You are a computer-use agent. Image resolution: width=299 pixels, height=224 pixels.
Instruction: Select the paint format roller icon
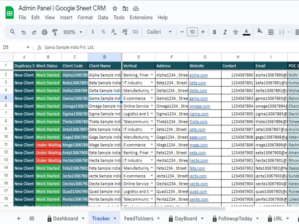(x=55, y=32)
